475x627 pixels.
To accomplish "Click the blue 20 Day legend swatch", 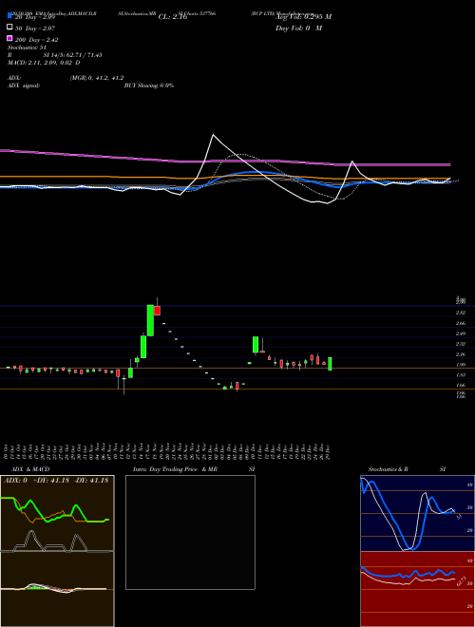I will coord(9,15).
